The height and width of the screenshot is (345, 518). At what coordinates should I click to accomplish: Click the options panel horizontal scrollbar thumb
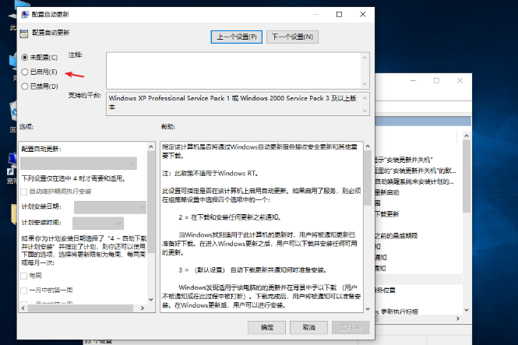pyautogui.click(x=80, y=308)
